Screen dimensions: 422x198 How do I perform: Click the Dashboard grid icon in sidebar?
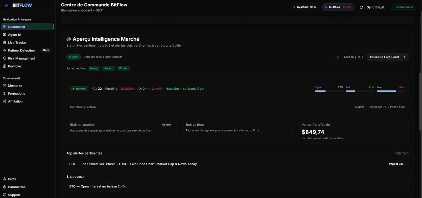[x=5, y=27]
